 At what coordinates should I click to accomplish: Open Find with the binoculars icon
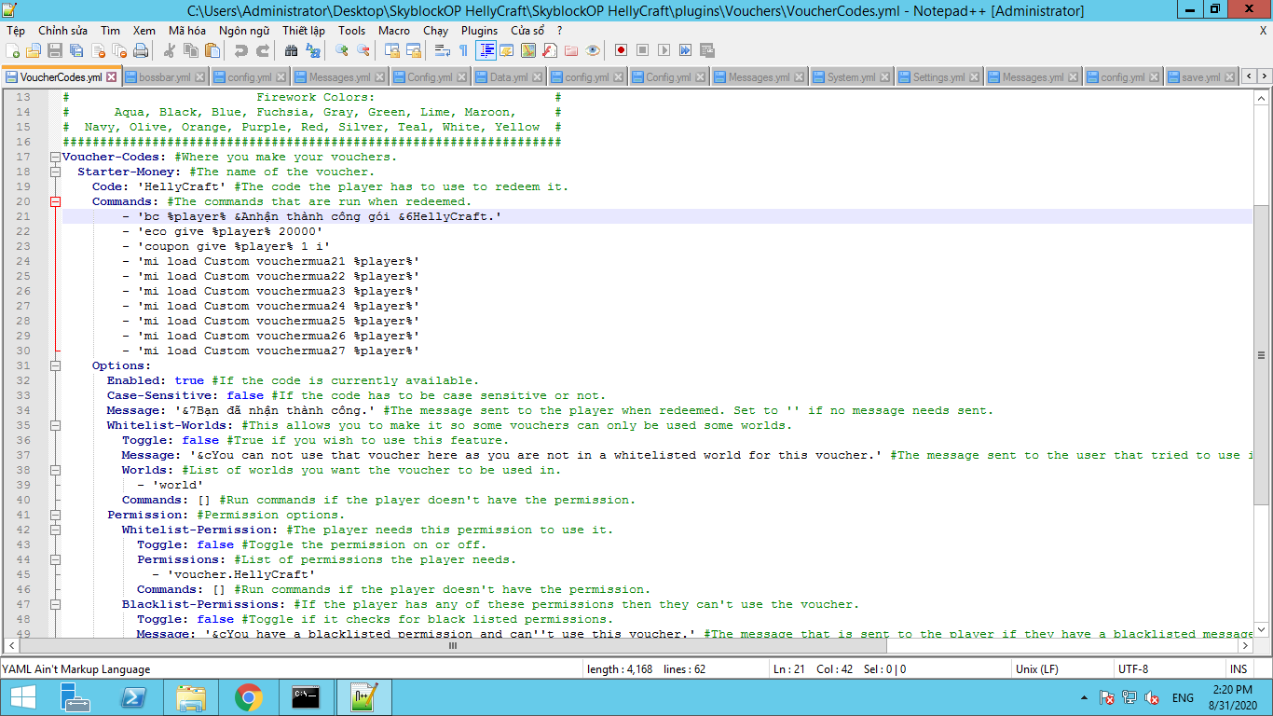tap(291, 50)
